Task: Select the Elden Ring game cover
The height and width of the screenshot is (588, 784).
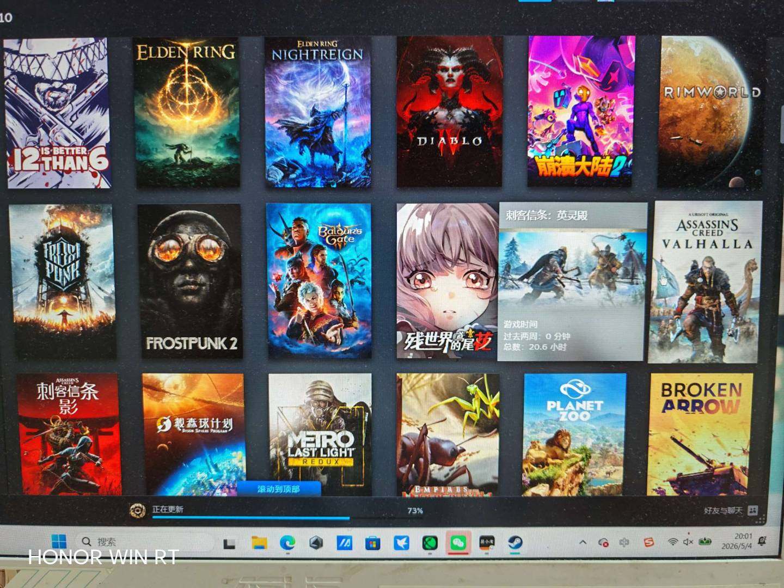Action: tap(187, 112)
